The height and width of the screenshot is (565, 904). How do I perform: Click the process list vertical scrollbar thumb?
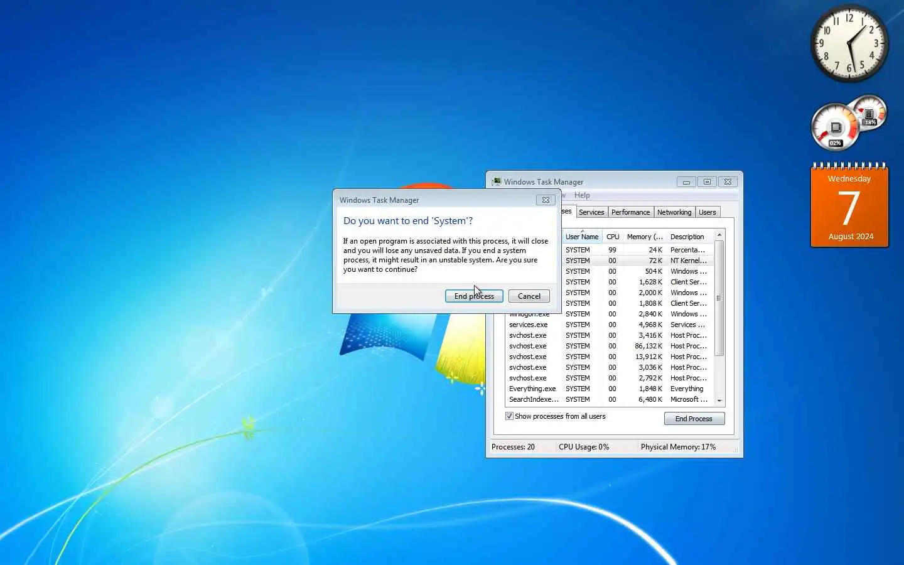point(719,298)
